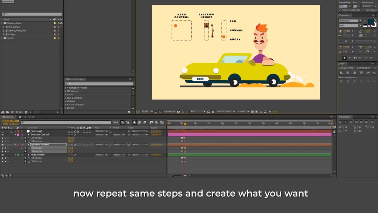
Task: Open the Montserrat font family dropdown
Action: click(x=350, y=21)
